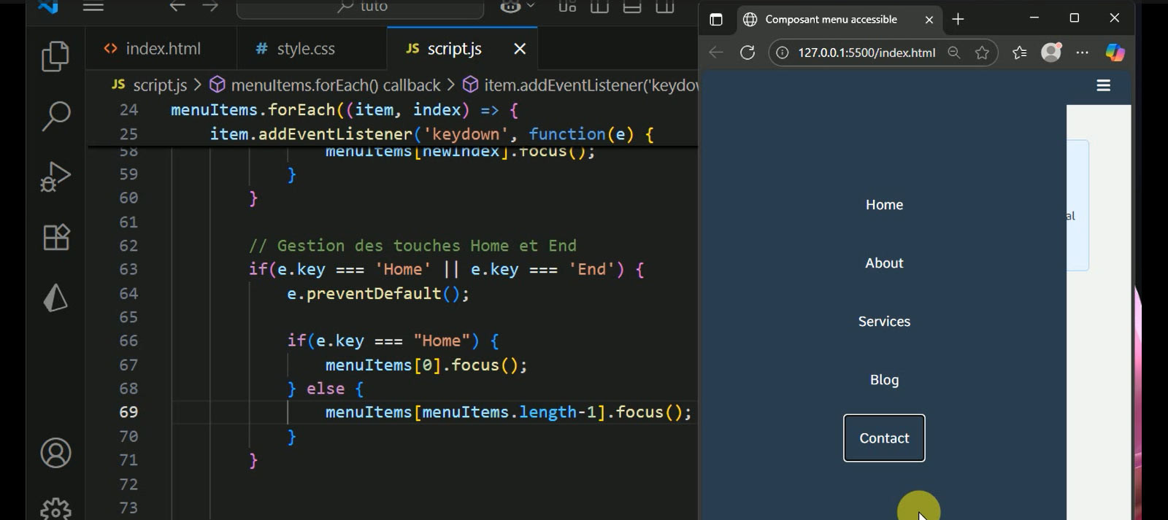Open the Copilot icon in Edge

coord(1114,53)
